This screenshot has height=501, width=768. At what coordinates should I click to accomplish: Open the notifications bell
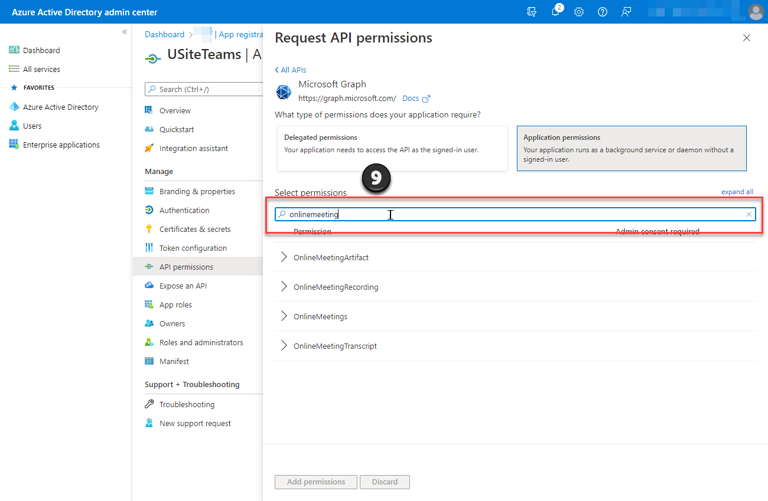click(555, 12)
